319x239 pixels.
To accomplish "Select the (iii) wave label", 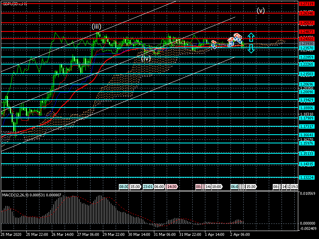I will (x=96, y=27).
